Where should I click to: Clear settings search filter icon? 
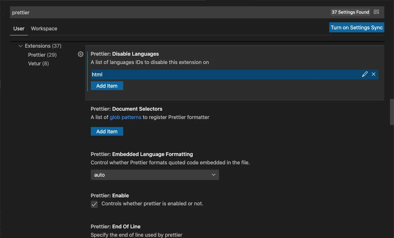click(x=376, y=12)
